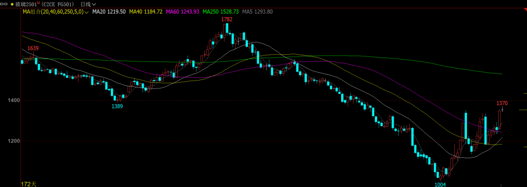Click the gray MA5 1293.80 label
This screenshot has width=527, height=187.
257,12
